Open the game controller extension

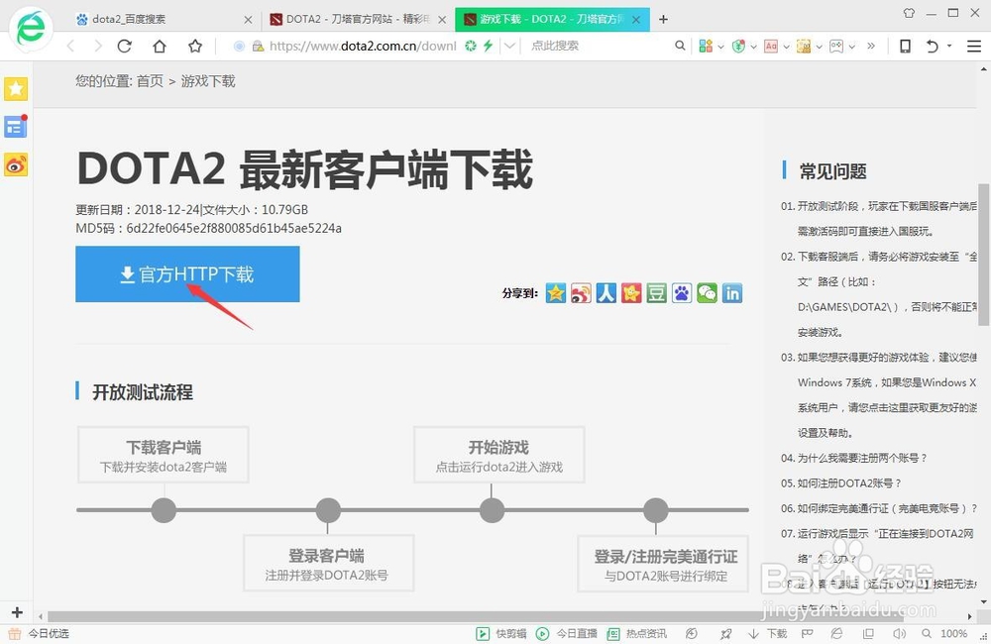[x=836, y=46]
